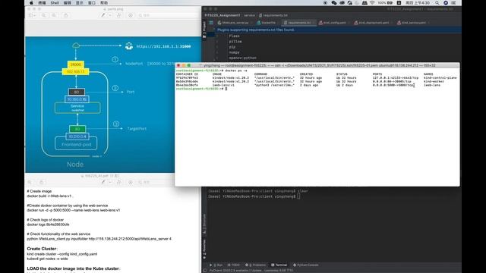The width and height of the screenshot is (486, 273).
Task: Click 'opencv-python' line in requirements.txt editor
Action: tap(242, 58)
